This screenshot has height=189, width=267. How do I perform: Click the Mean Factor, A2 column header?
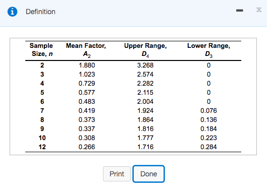(86, 50)
